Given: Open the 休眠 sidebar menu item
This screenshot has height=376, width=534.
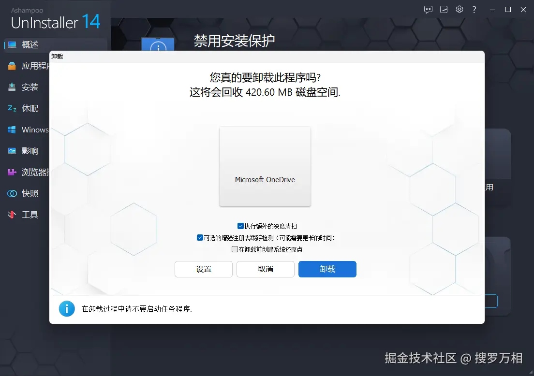Looking at the screenshot, I should tap(30, 108).
